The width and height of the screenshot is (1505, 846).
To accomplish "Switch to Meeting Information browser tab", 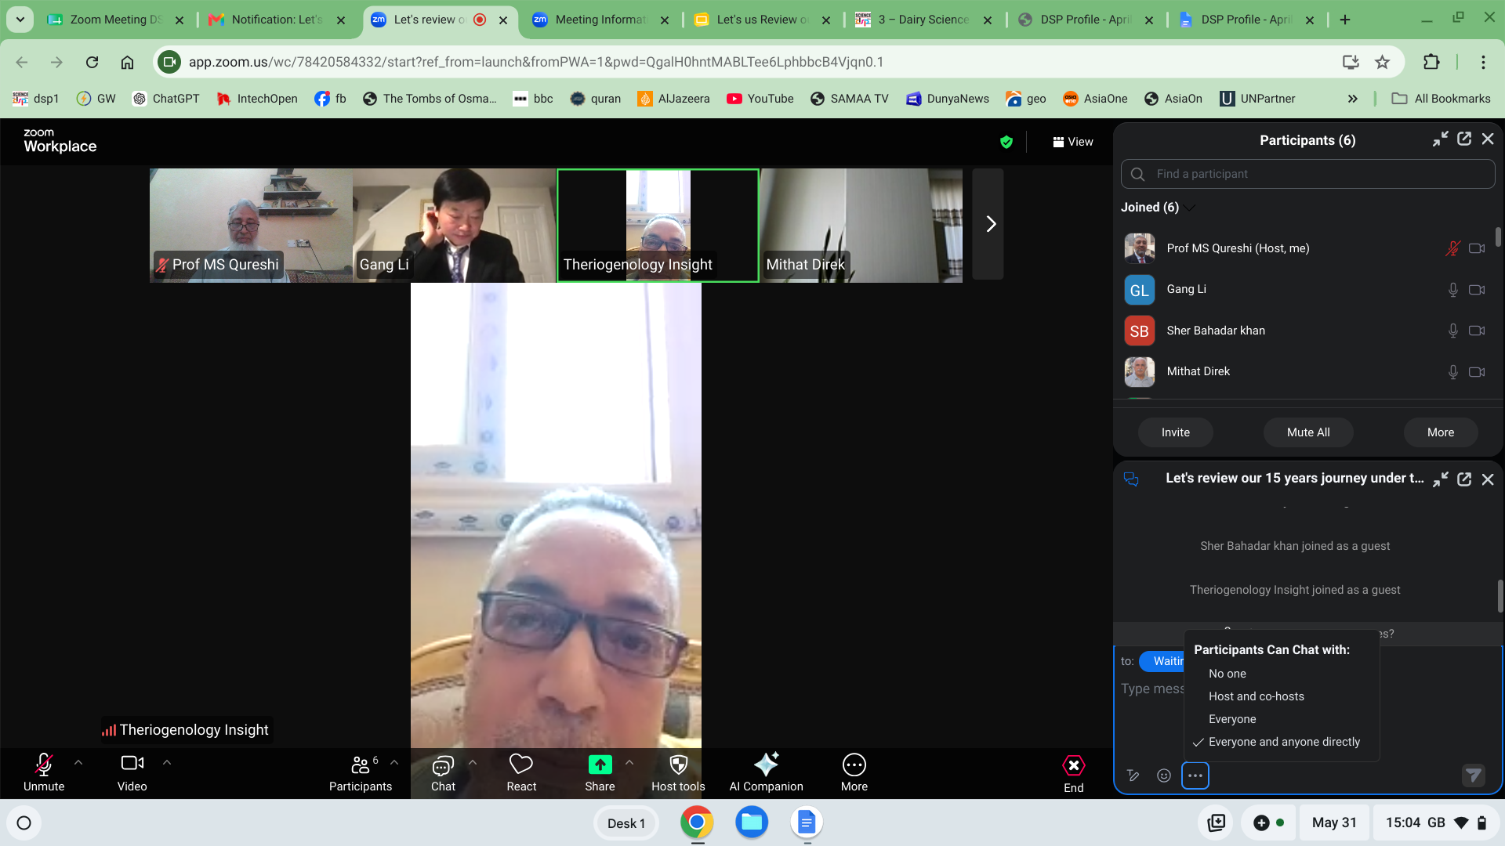I will click(600, 20).
